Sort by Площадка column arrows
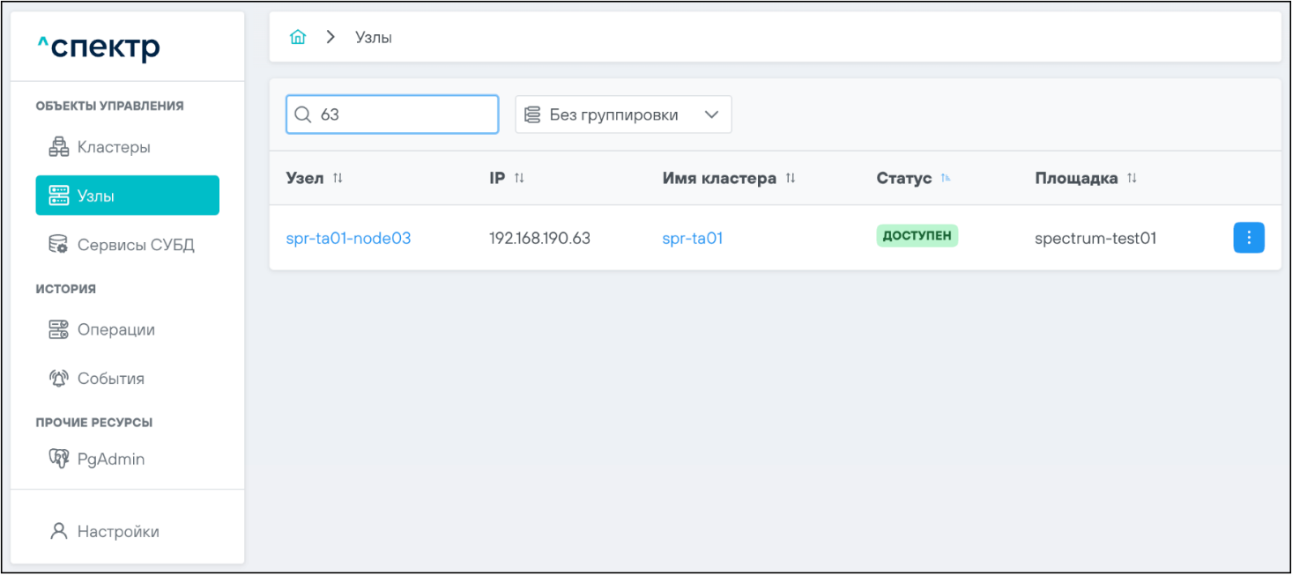The width and height of the screenshot is (1292, 575). coord(1132,179)
